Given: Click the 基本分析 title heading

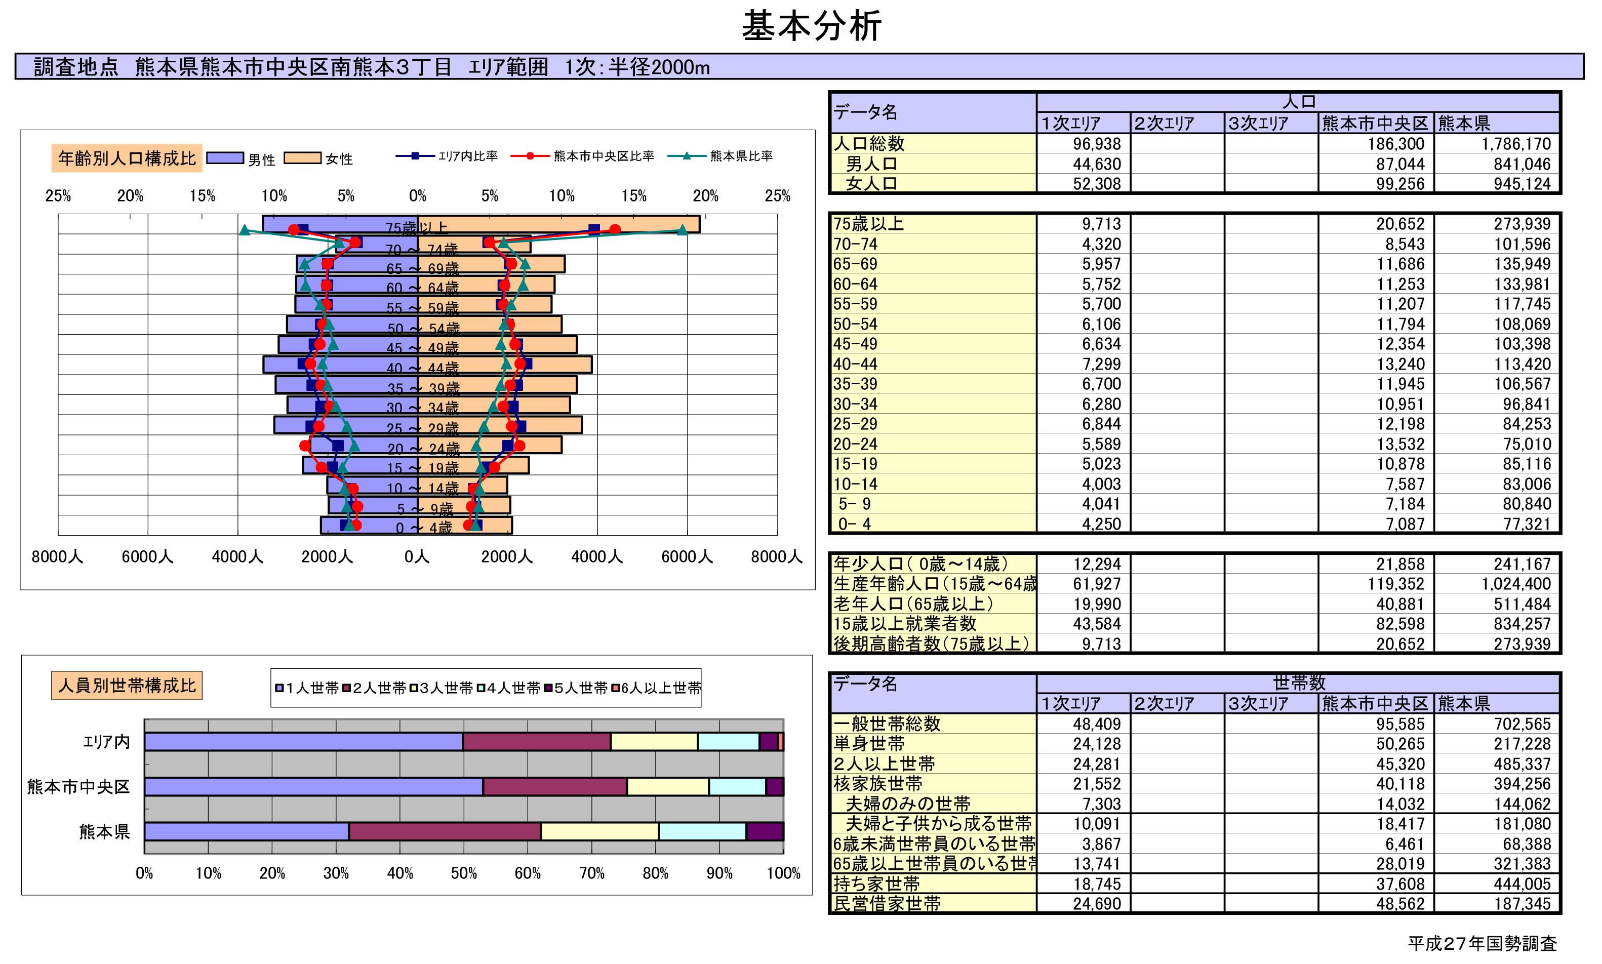Looking at the screenshot, I should (x=812, y=27).
